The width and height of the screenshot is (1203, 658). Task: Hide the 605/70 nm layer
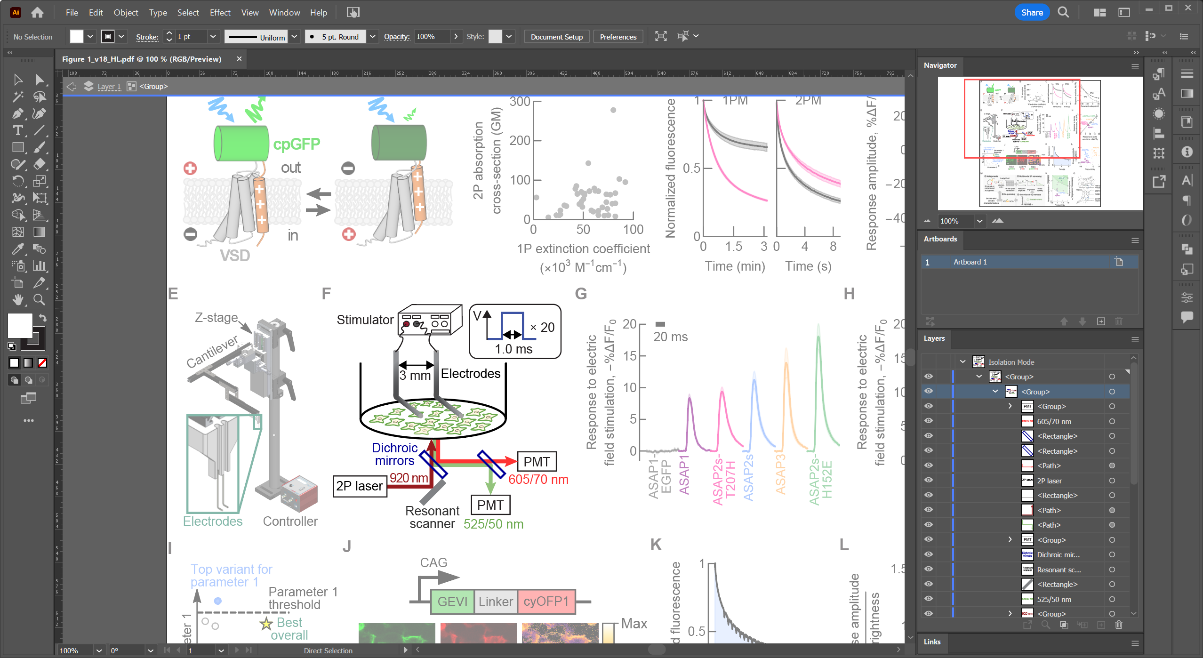[x=929, y=421]
